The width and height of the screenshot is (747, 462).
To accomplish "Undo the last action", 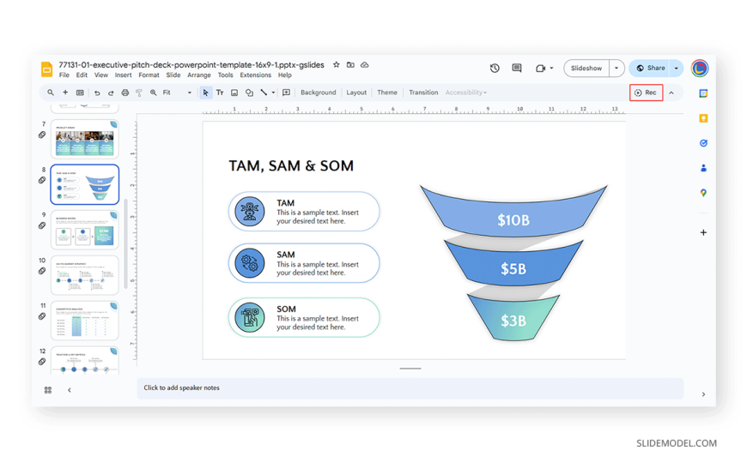I will pos(97,93).
